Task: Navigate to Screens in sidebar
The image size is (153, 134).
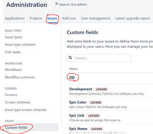Action: pos(11,95)
